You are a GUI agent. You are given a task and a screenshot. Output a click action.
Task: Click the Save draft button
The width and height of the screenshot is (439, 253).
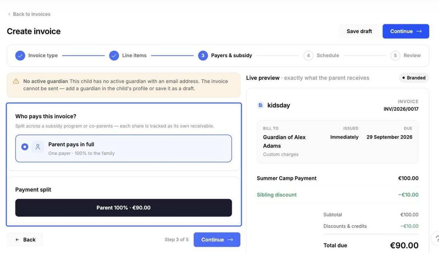[359, 31]
